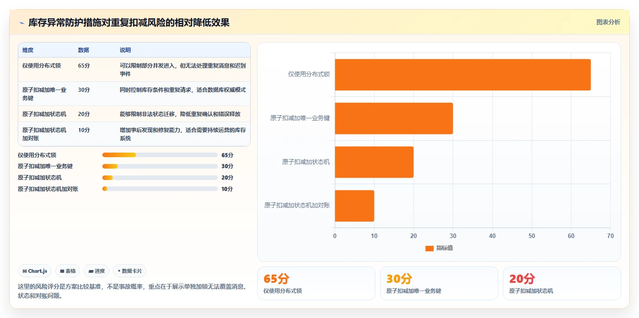
Task: Click the 仅使用分布式锁 progress bar
Action: [160, 155]
